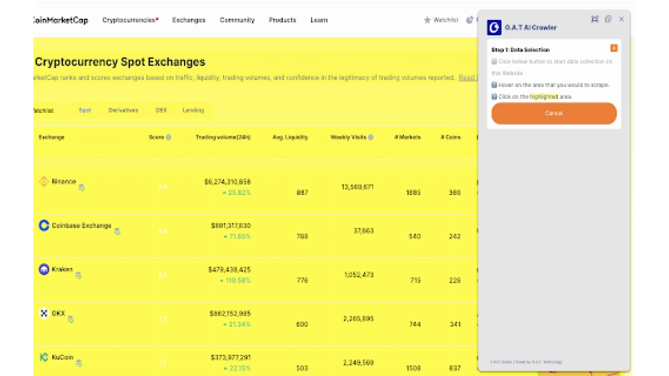Click the Weekly Visits info icon
669x376 pixels.
pos(371,138)
